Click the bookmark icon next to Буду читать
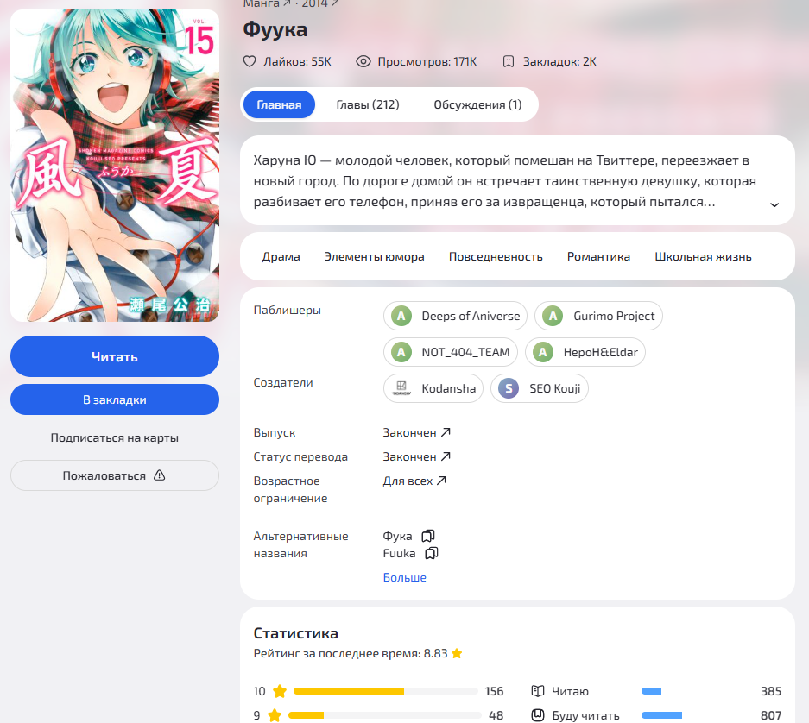This screenshot has width=809, height=723. (x=538, y=715)
